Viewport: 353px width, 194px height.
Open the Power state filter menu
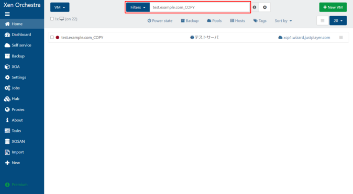[x=160, y=21]
